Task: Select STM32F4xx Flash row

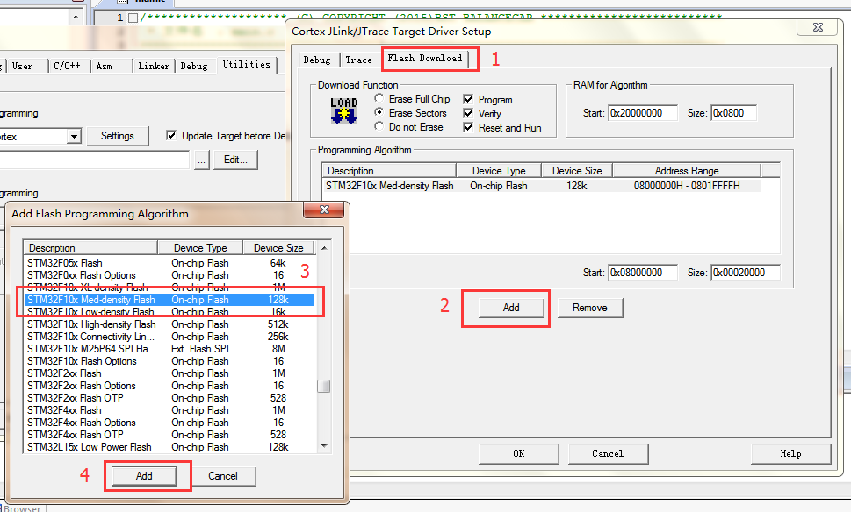Action: 169,410
